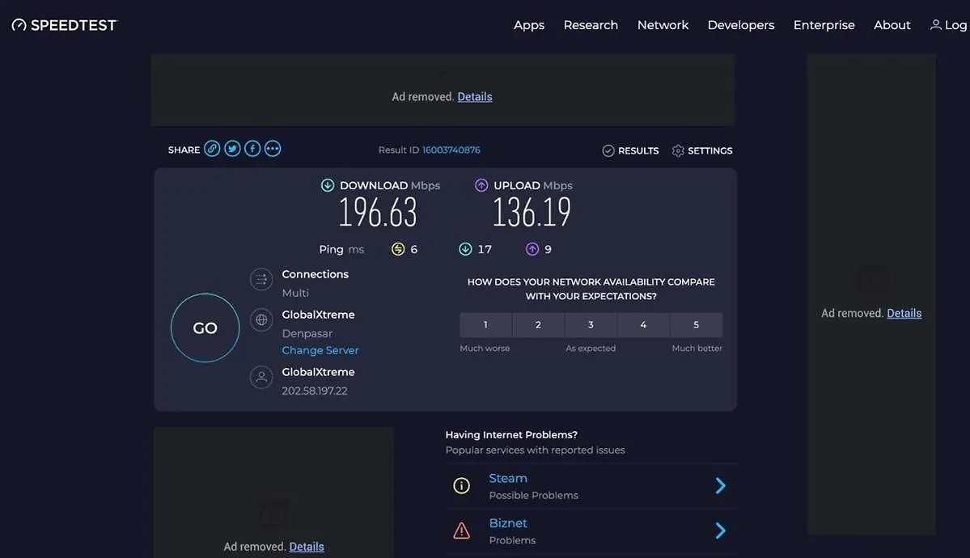Open Details link in bottom-left ad

coord(307,547)
